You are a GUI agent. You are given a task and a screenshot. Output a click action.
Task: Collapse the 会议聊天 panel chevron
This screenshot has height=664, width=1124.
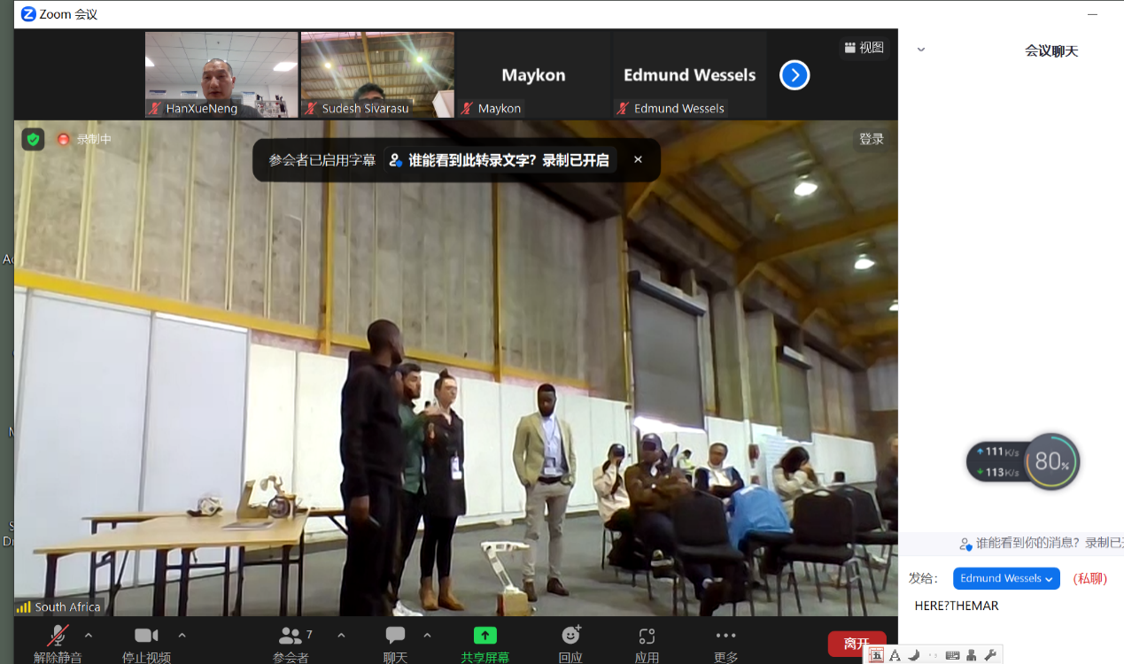(x=921, y=50)
